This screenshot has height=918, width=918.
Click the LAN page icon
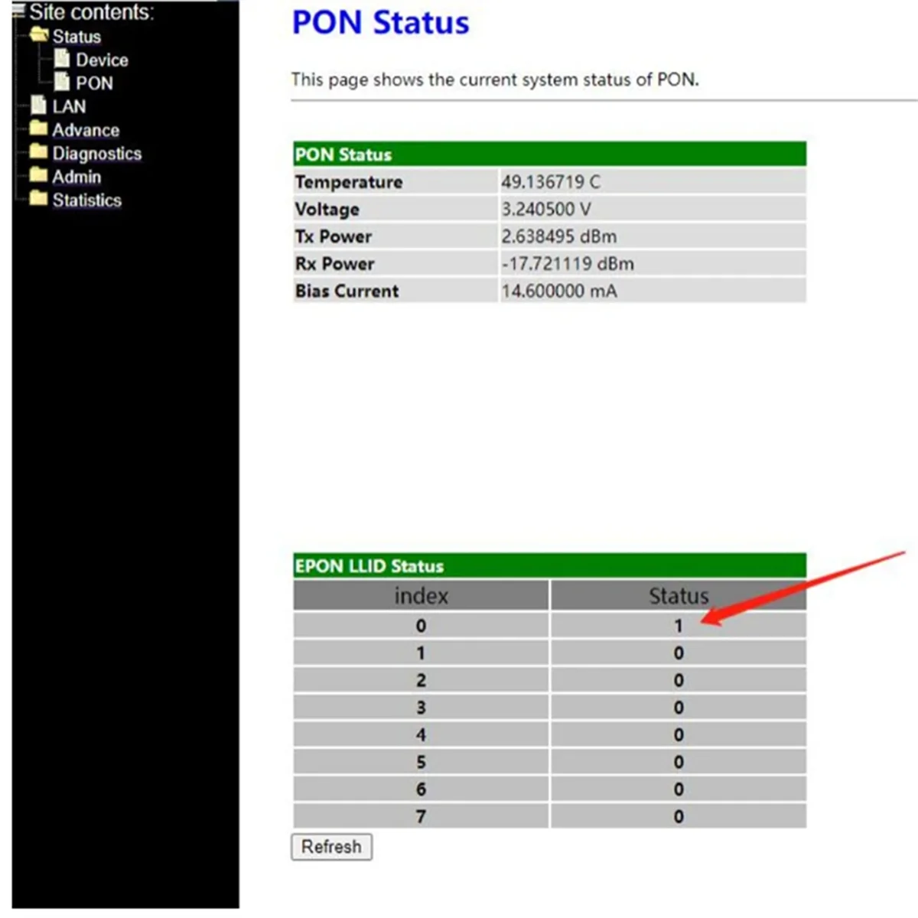pos(38,105)
